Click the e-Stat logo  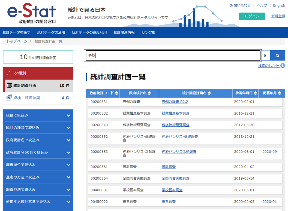point(31,13)
